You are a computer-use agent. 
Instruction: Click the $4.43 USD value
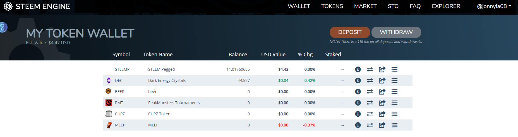pos(283,69)
